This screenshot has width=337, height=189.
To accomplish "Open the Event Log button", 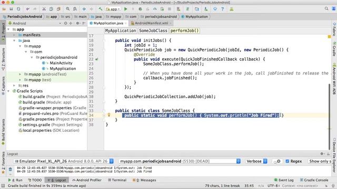I will (x=284, y=180).
